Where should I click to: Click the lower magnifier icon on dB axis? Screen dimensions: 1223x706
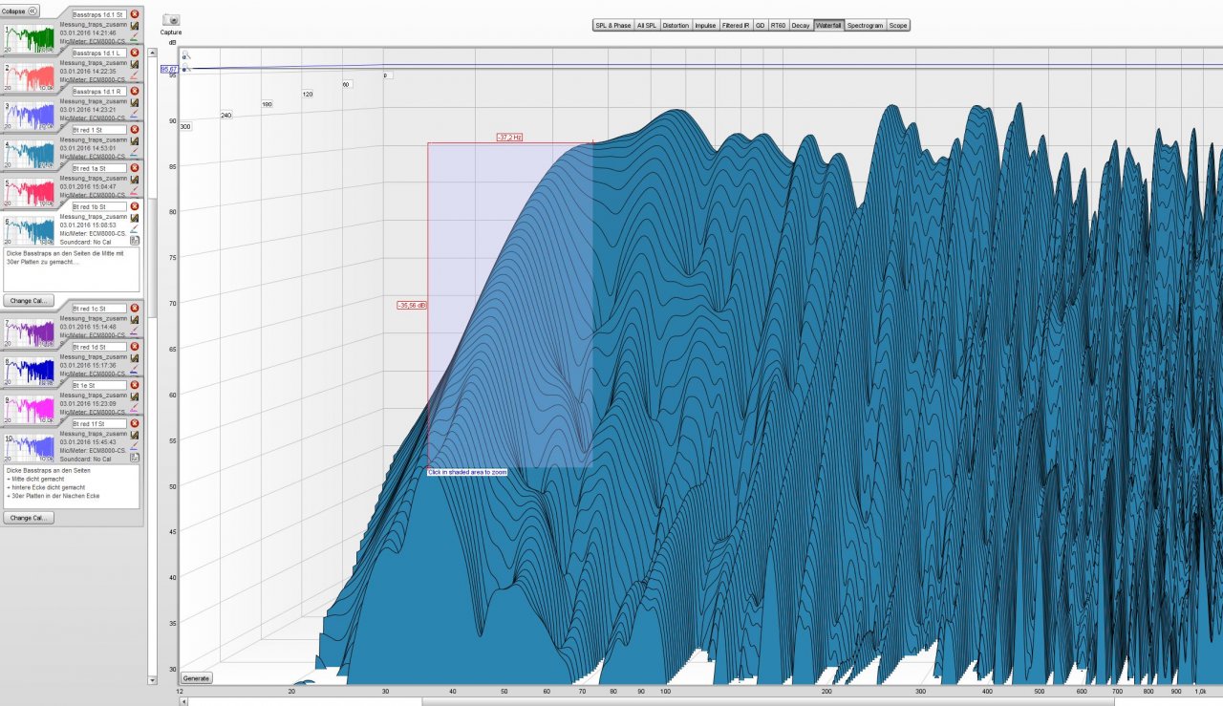pos(185,68)
